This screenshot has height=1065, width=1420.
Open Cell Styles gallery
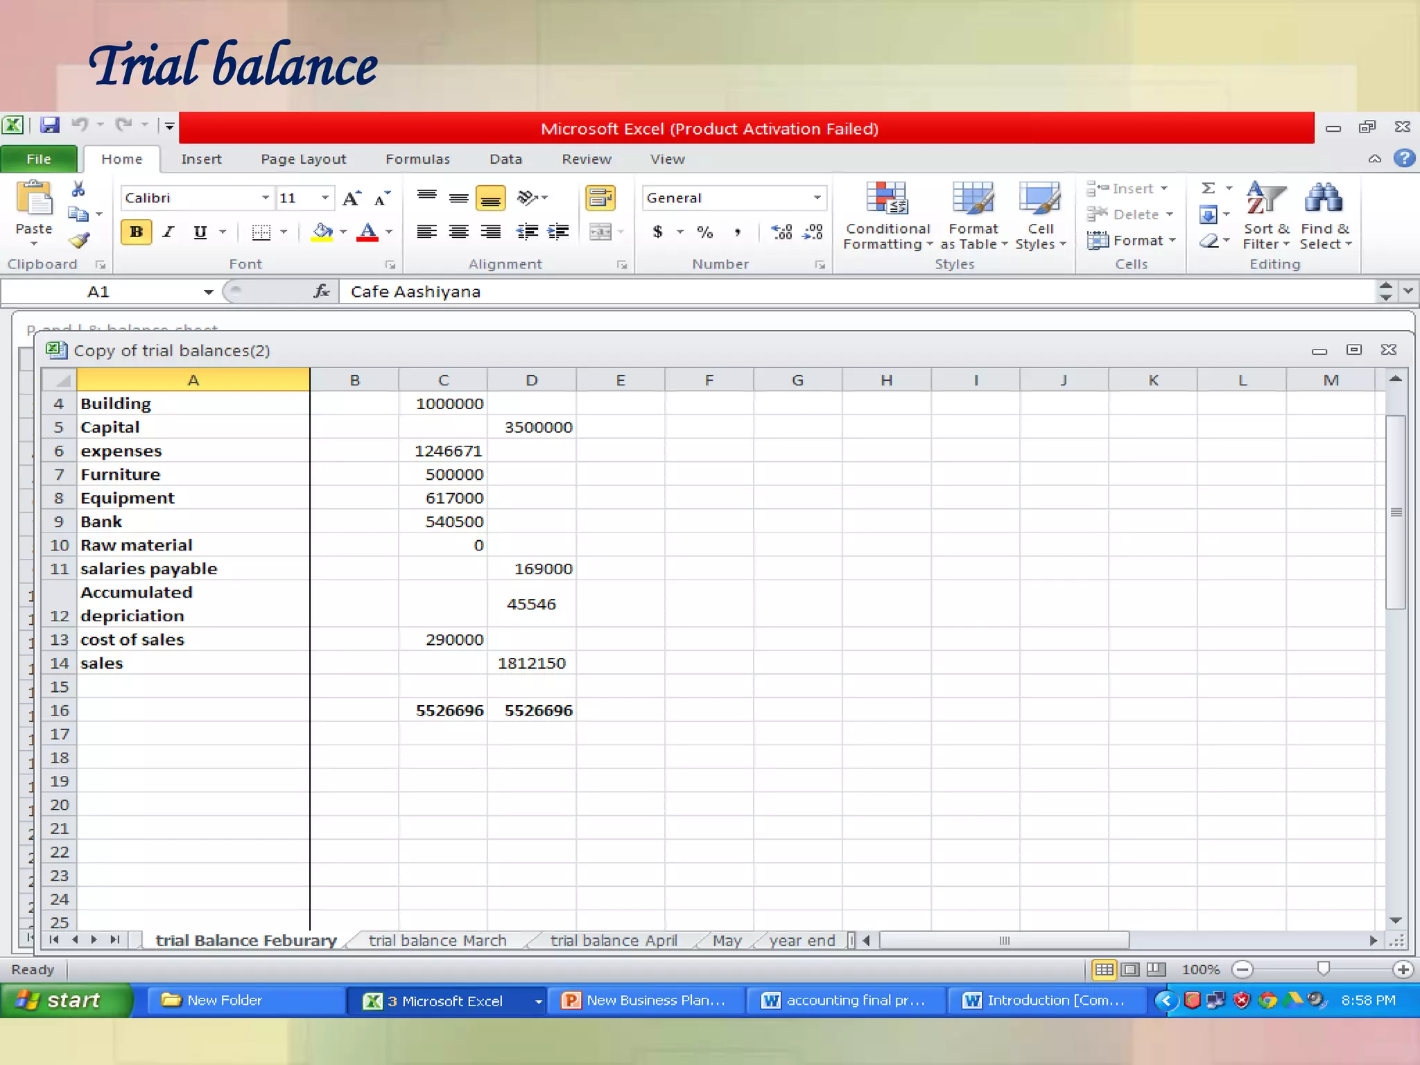click(x=1040, y=216)
